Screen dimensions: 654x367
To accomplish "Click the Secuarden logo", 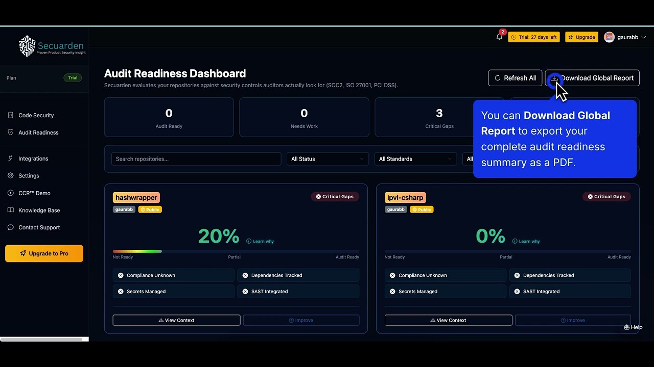I will click(x=52, y=46).
